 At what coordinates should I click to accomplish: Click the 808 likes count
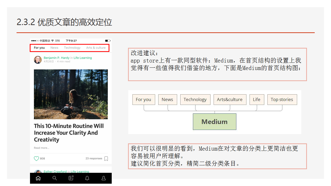coord(42,159)
